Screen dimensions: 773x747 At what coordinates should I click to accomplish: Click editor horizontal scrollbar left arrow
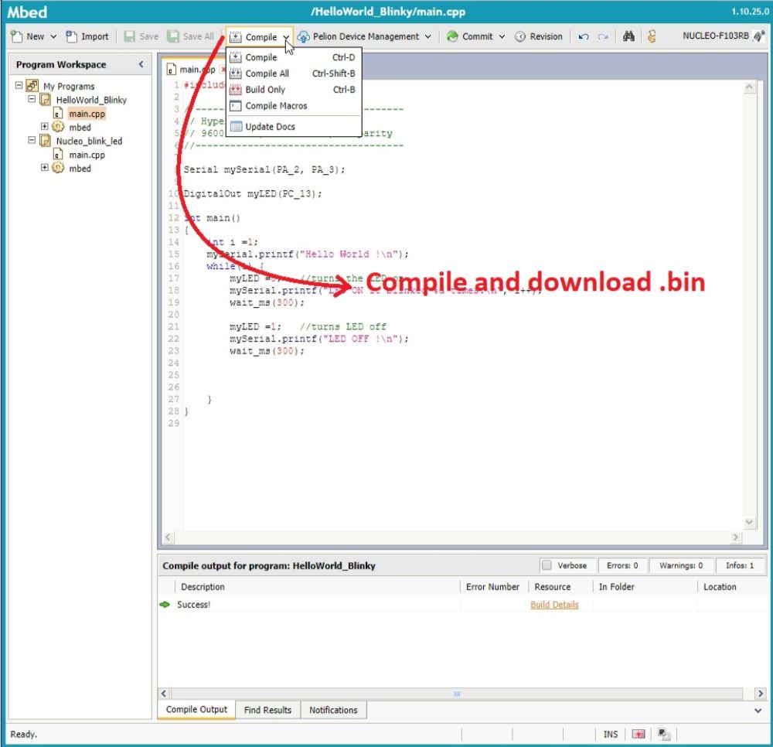pos(168,537)
